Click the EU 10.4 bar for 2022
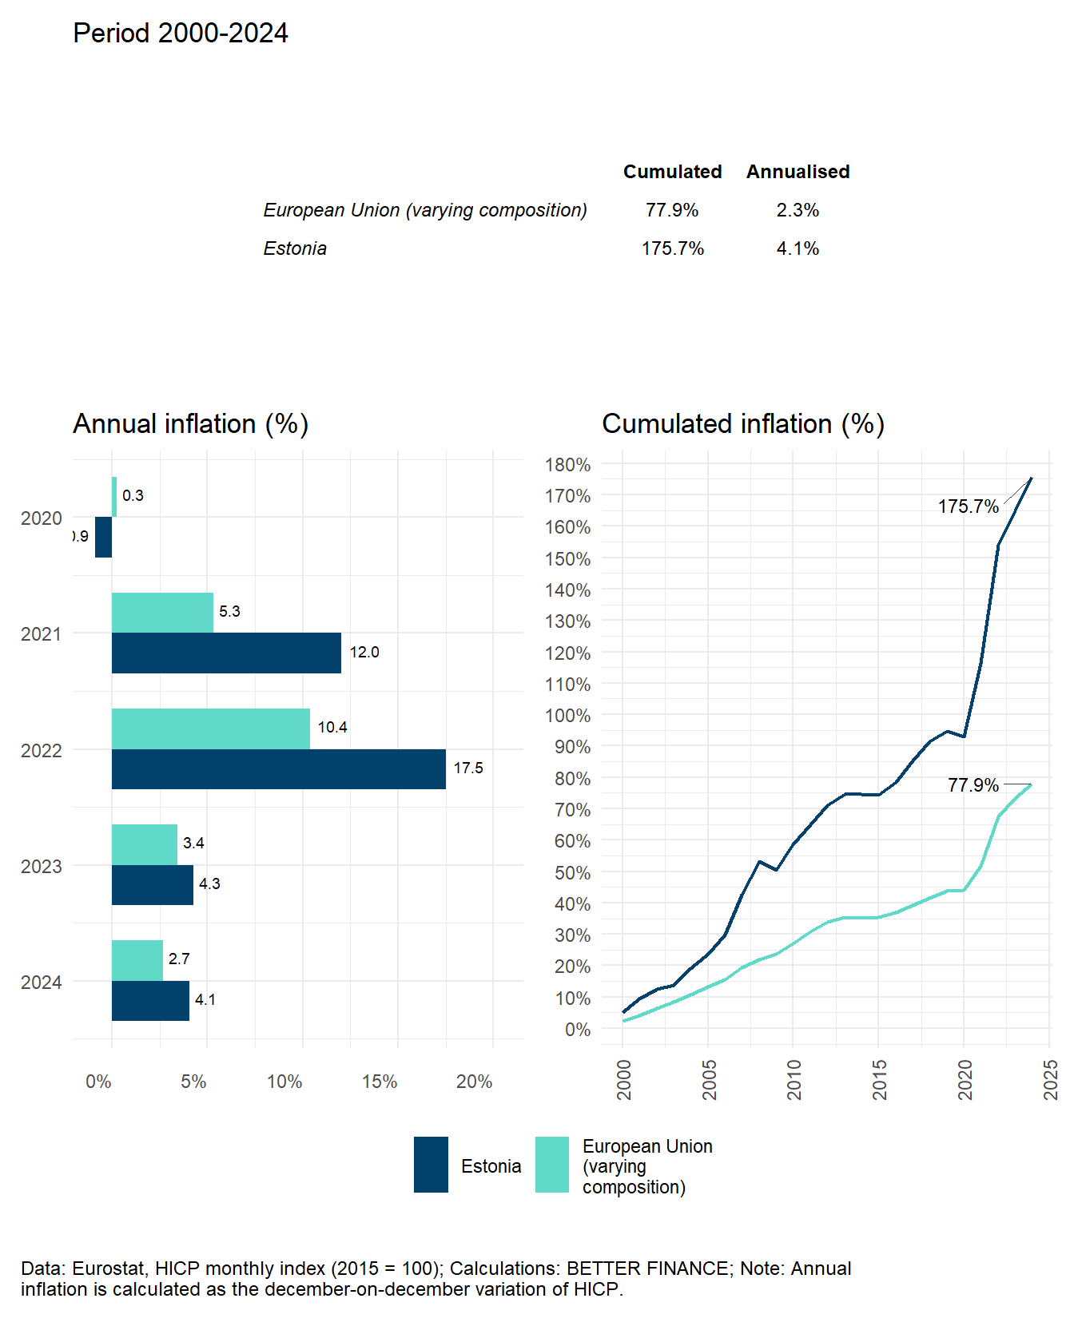 point(210,729)
